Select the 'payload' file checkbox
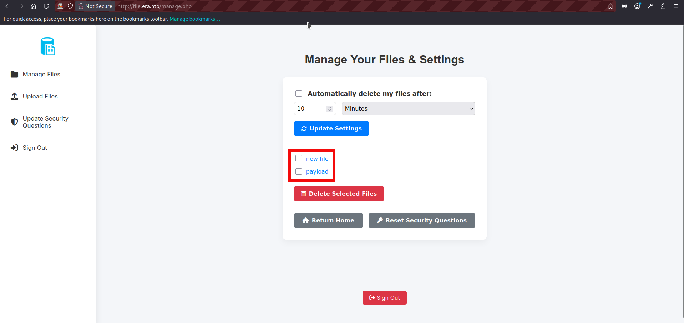Viewport: 684px width, 323px height. click(x=298, y=171)
